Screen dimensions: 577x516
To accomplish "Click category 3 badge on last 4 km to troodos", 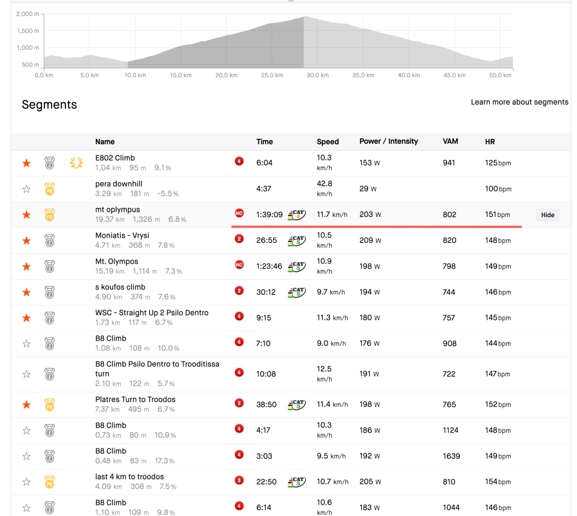I will point(239,480).
